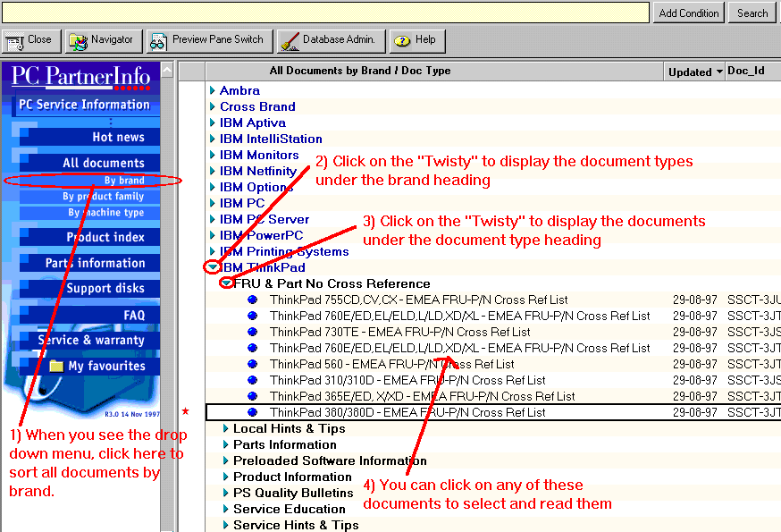The image size is (781, 532).
Task: Collapse the IBM ThinkPad twisty
Action: (213, 267)
